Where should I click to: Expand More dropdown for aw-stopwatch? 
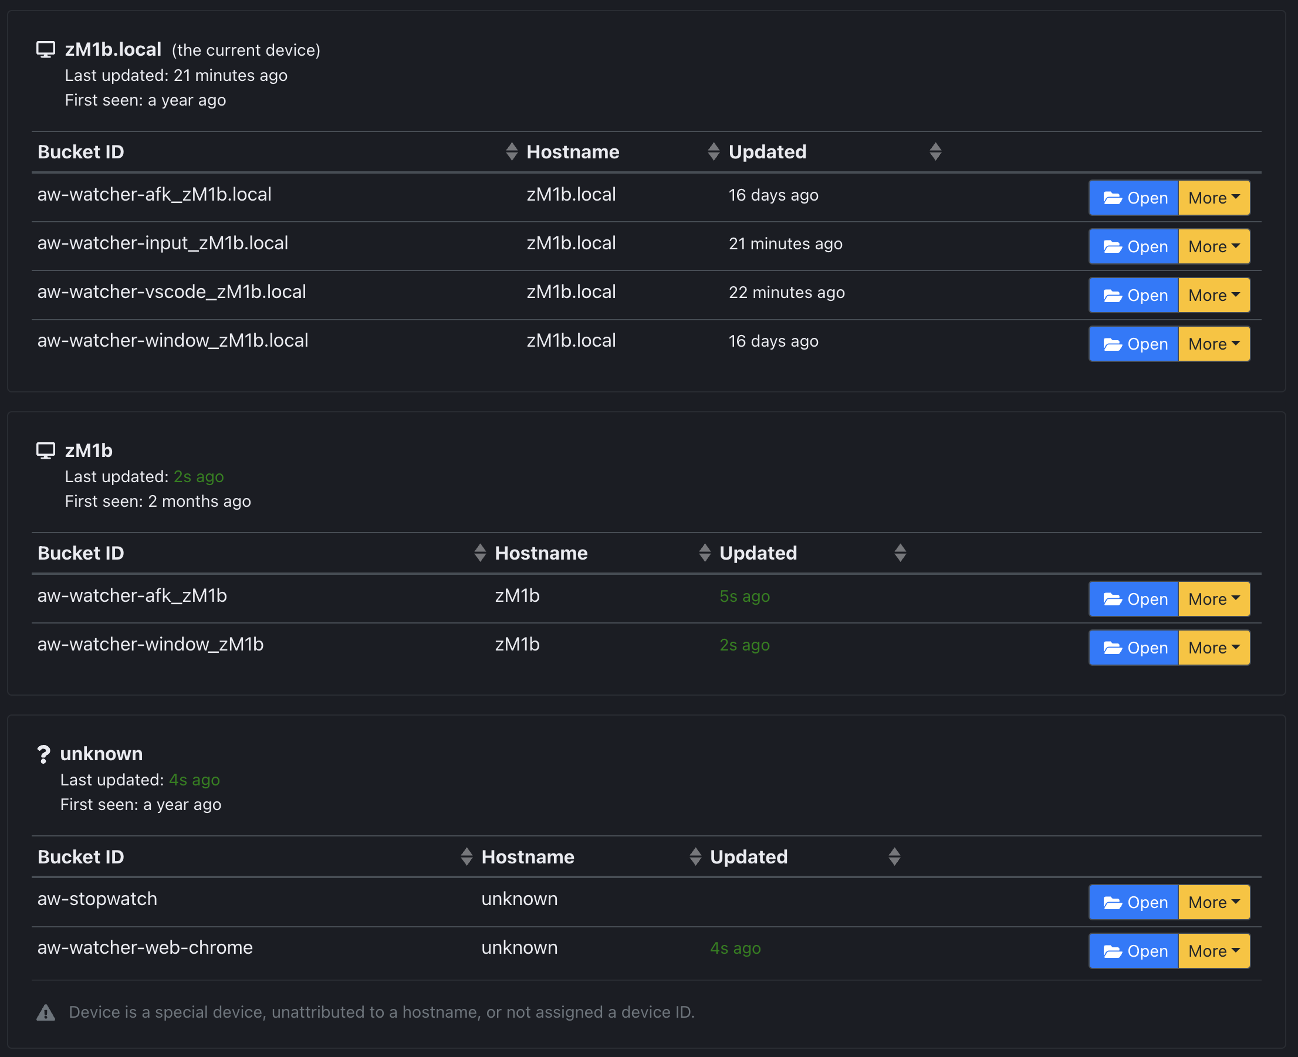click(x=1214, y=902)
